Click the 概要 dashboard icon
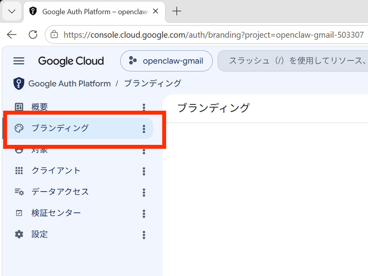Viewport: 368px width, 276px height. (x=19, y=107)
